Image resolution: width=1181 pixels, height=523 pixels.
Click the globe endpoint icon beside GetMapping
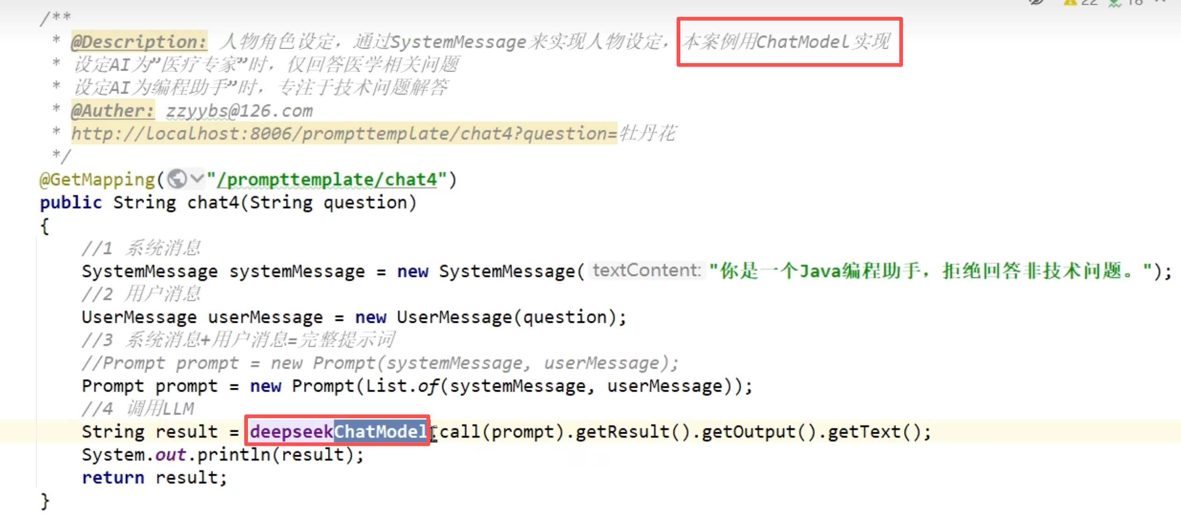[177, 179]
